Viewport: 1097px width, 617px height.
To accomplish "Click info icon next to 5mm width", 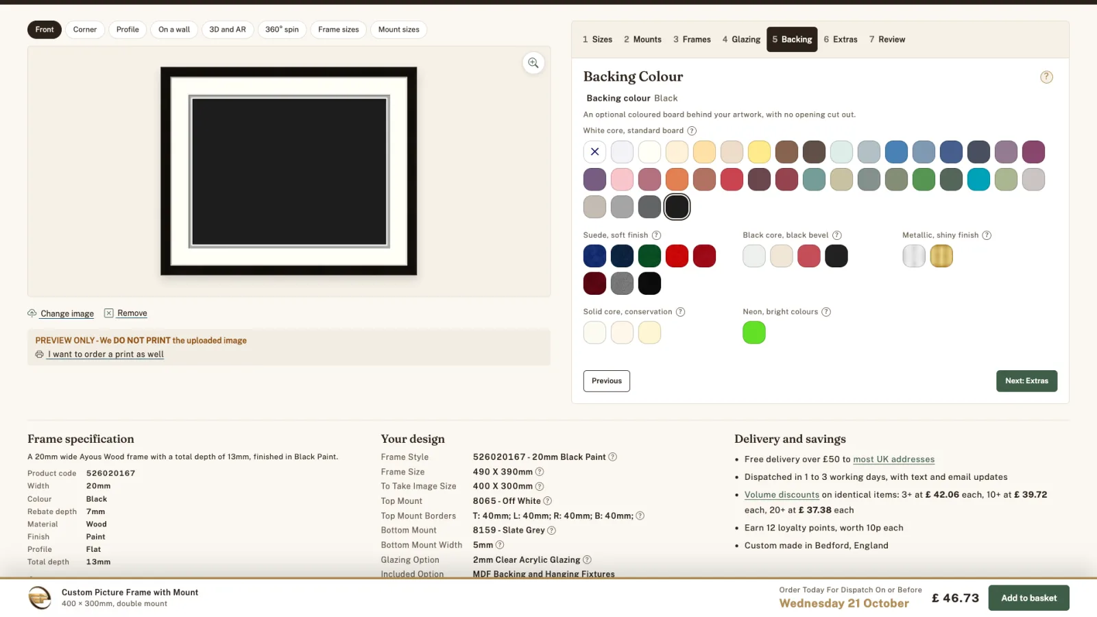I will tap(500, 545).
